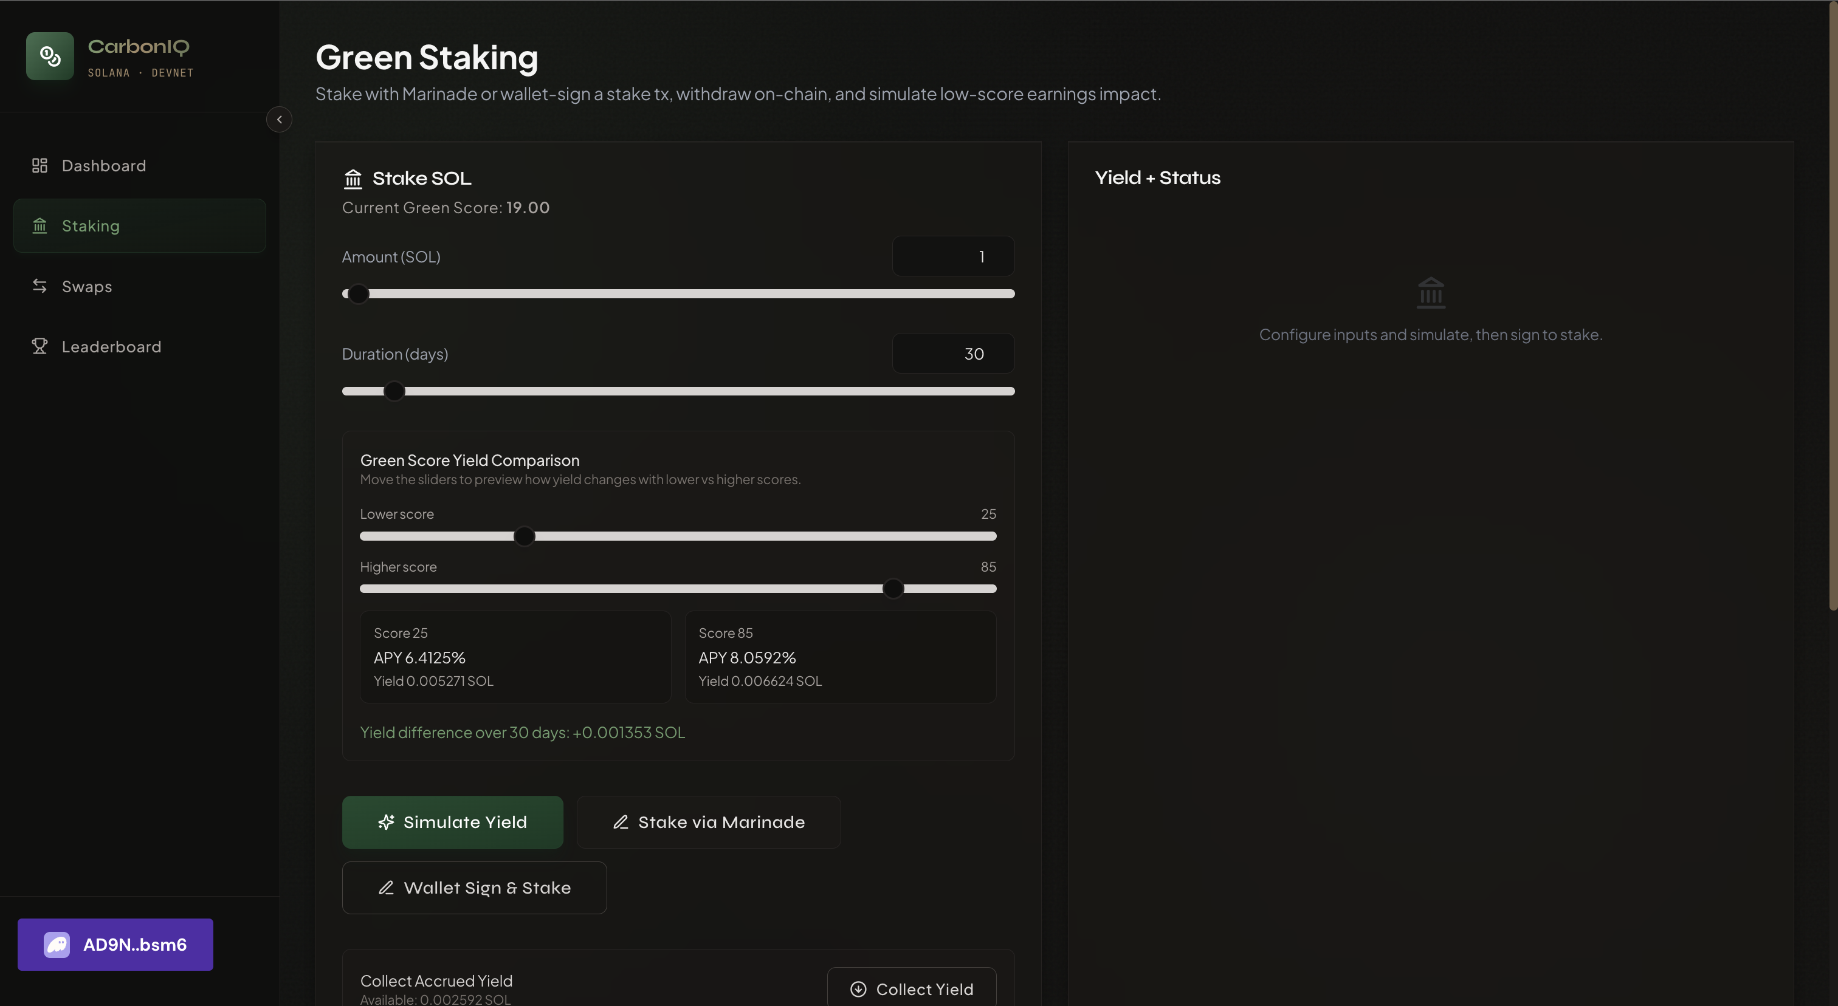Click the Amount SOL input field
The width and height of the screenshot is (1838, 1006).
952,256
